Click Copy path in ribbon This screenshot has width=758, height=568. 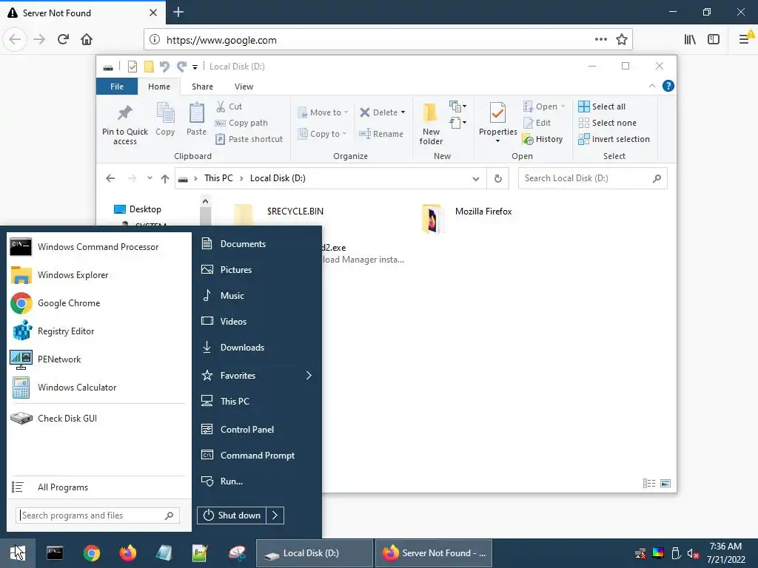click(x=241, y=123)
